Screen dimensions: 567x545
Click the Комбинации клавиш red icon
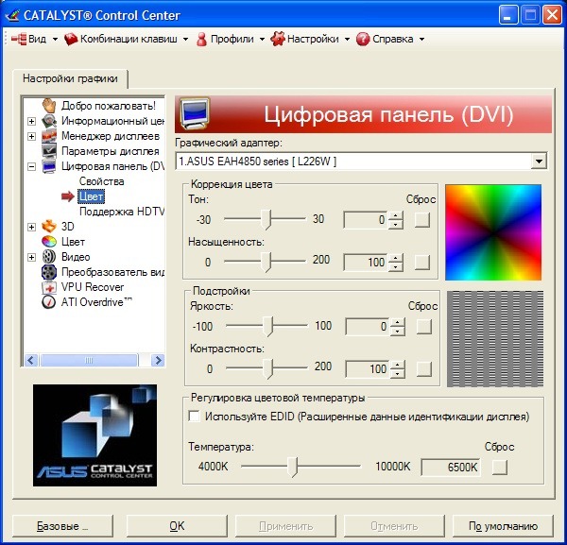(71, 39)
